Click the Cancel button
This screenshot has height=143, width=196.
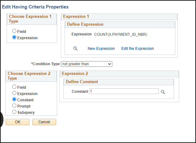44,122
